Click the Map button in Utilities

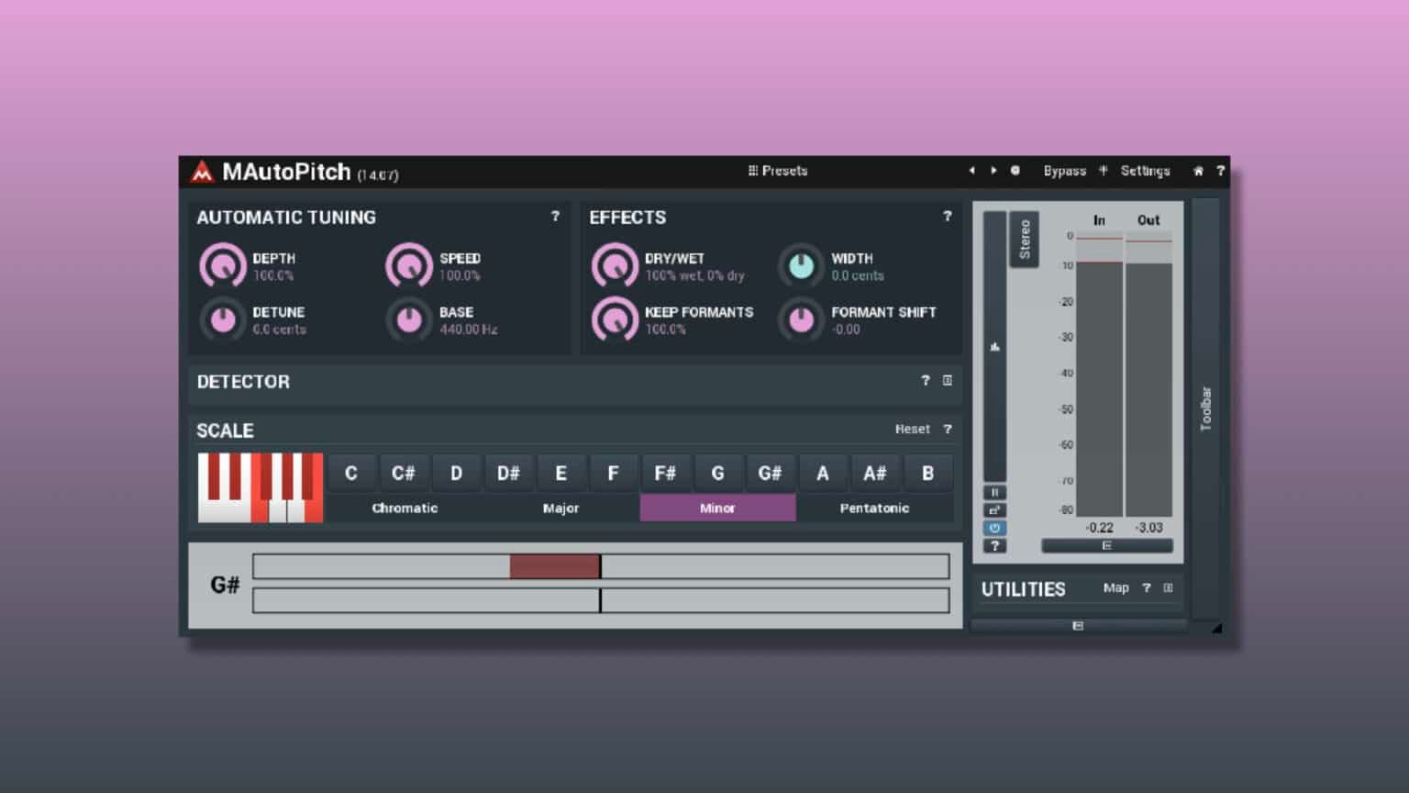[x=1117, y=587]
